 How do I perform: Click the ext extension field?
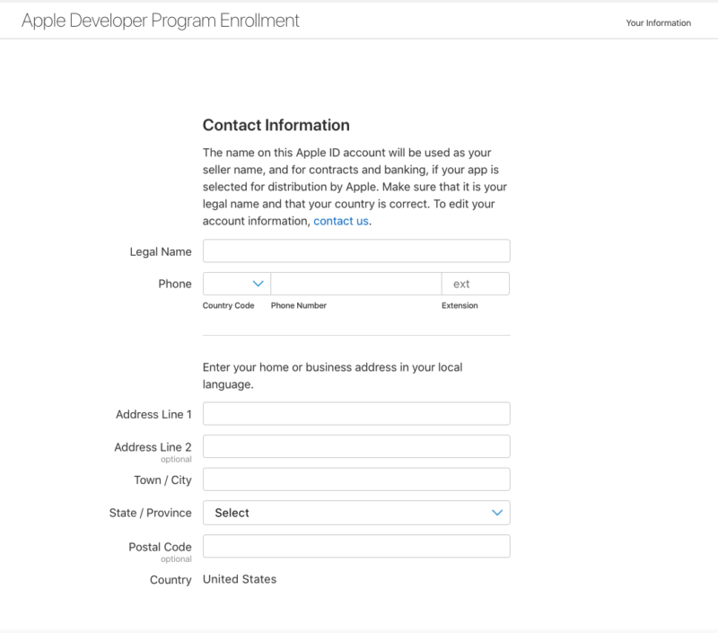point(476,283)
